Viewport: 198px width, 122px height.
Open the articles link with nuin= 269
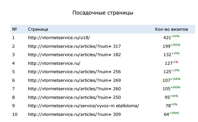74,80
